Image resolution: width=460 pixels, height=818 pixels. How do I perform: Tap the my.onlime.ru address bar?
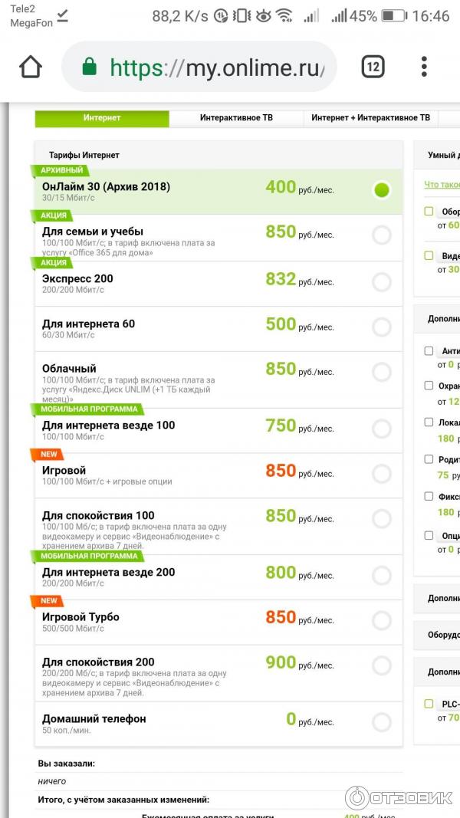pos(216,67)
